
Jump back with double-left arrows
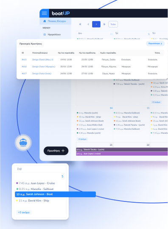80,24
